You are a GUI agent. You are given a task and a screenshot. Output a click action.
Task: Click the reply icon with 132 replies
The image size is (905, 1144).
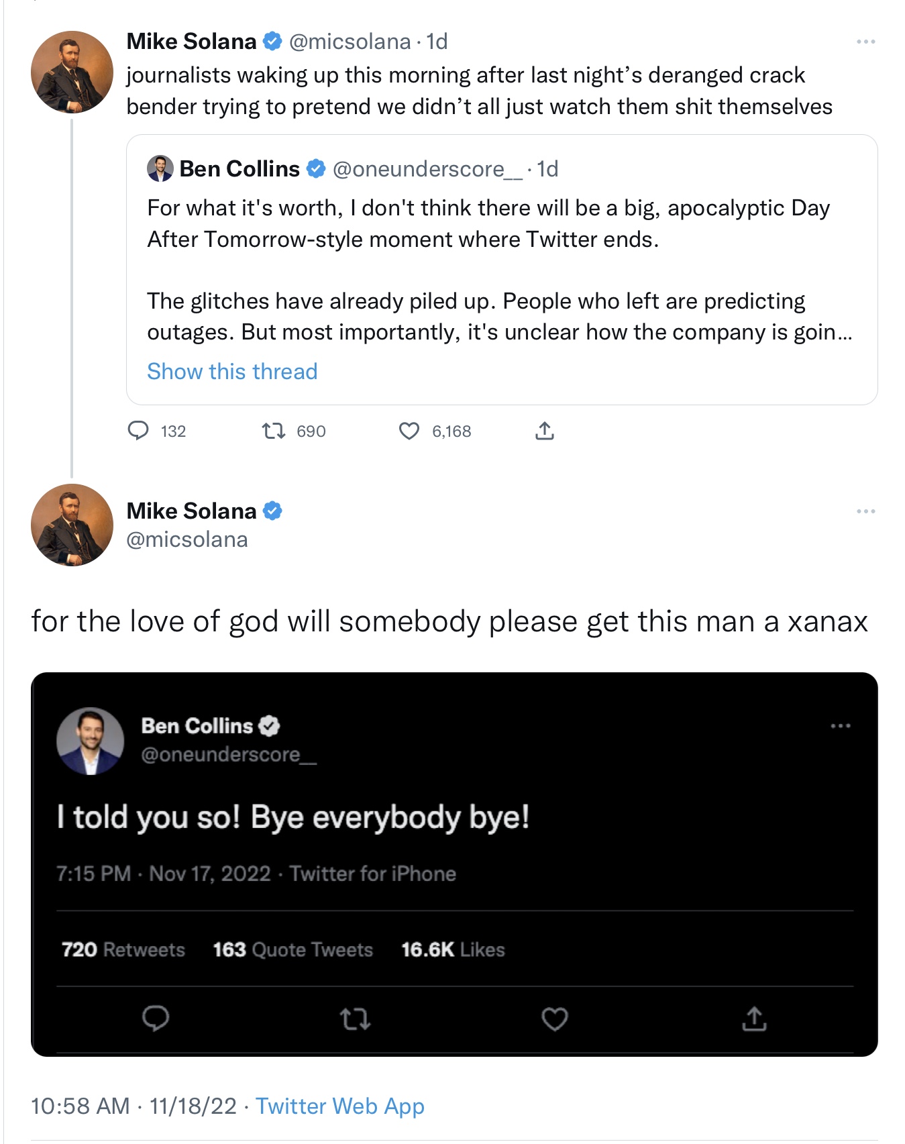coord(138,430)
